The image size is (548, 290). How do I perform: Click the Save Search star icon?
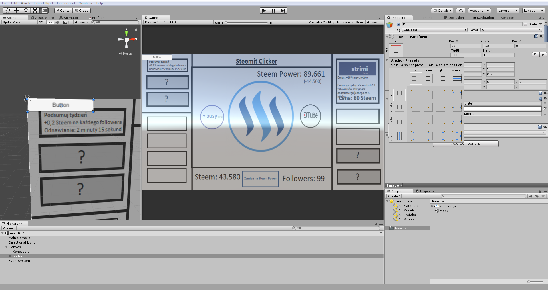pos(543,196)
